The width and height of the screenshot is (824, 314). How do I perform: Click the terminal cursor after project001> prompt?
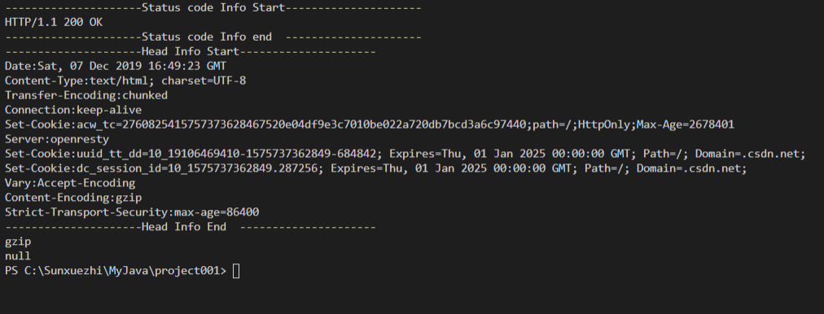pos(236,271)
